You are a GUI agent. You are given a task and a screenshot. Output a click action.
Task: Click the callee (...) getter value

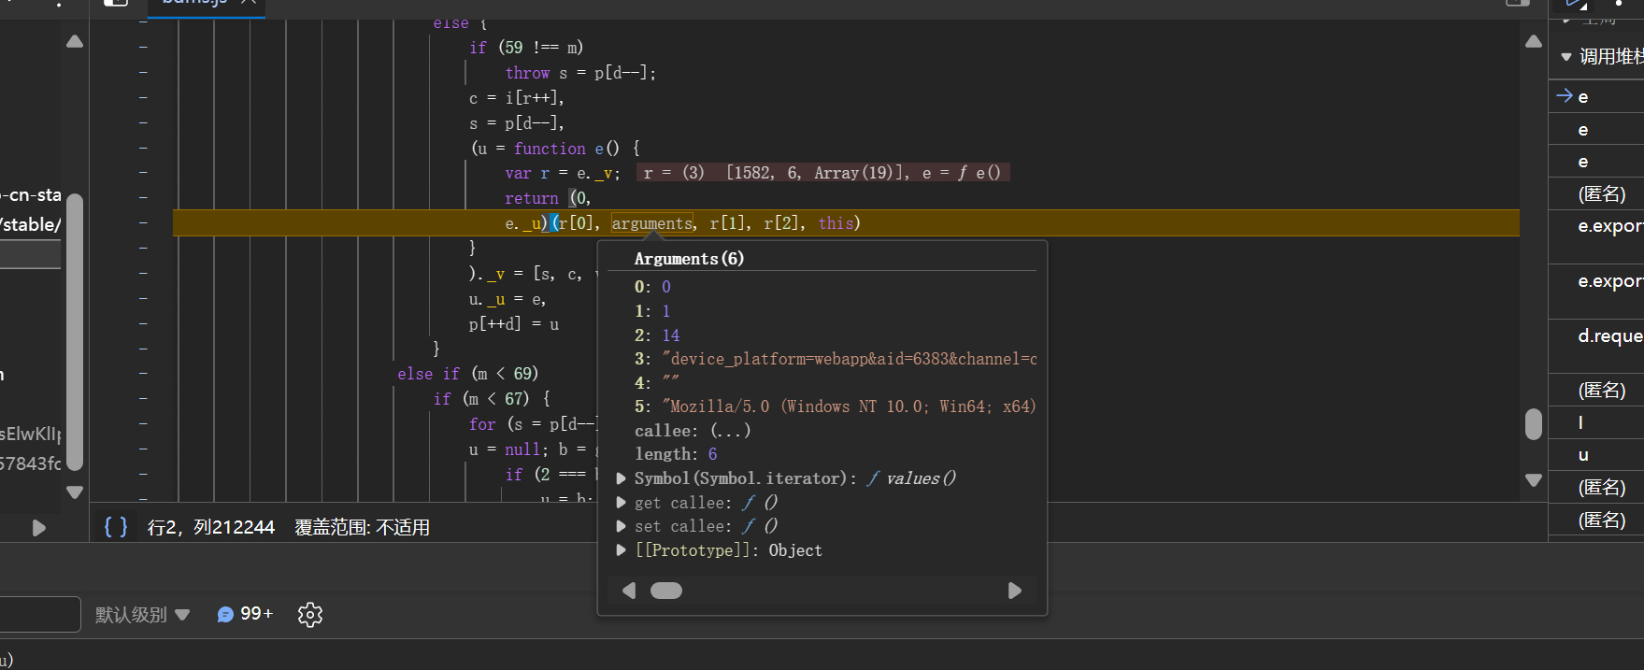click(x=730, y=431)
